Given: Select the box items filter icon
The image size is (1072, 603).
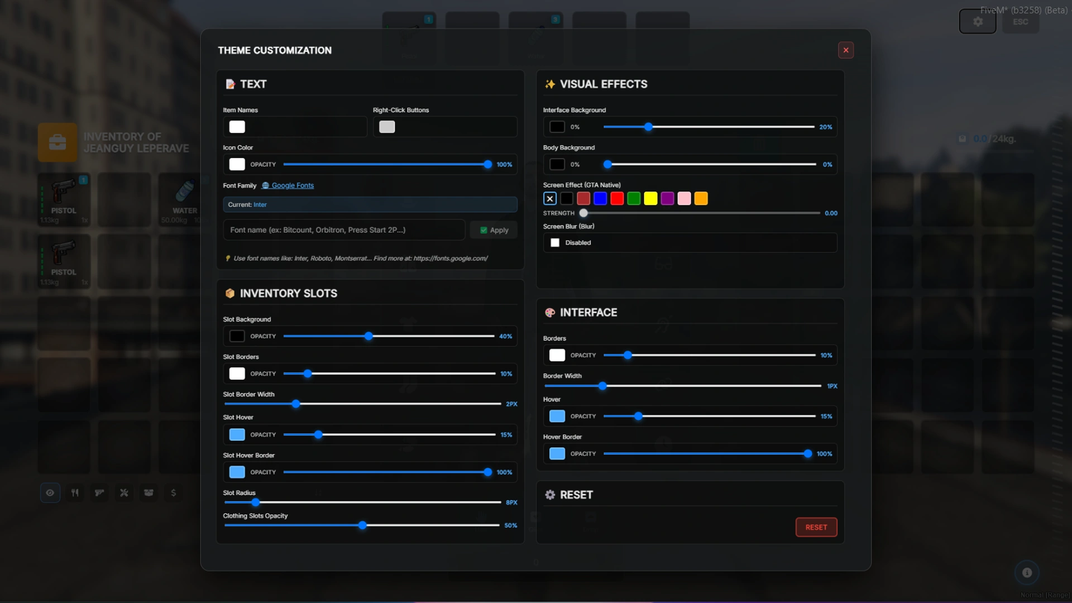Looking at the screenshot, I should pyautogui.click(x=149, y=492).
